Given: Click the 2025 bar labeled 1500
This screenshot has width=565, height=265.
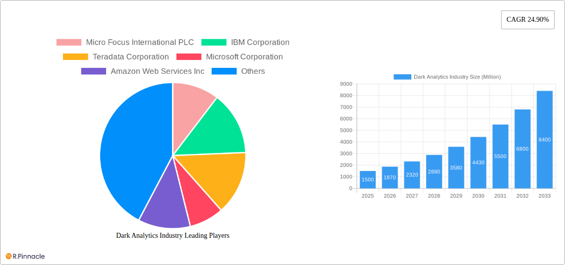Looking at the screenshot, I should click(368, 180).
